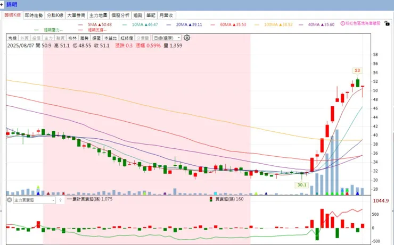The width and height of the screenshot is (394, 245).
Task: Click the 60MA legend entry
Action: click(x=228, y=24)
